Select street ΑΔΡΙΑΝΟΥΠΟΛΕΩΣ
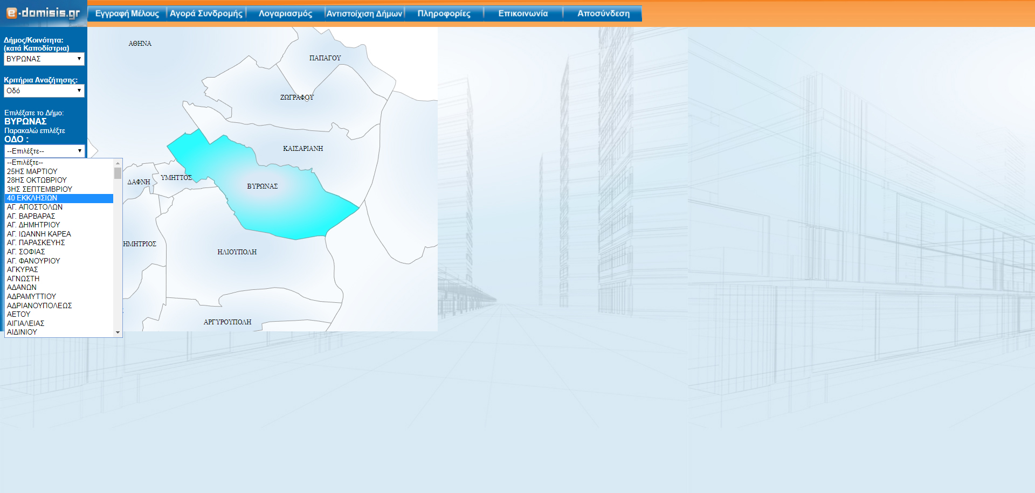The image size is (1035, 493). 59,305
